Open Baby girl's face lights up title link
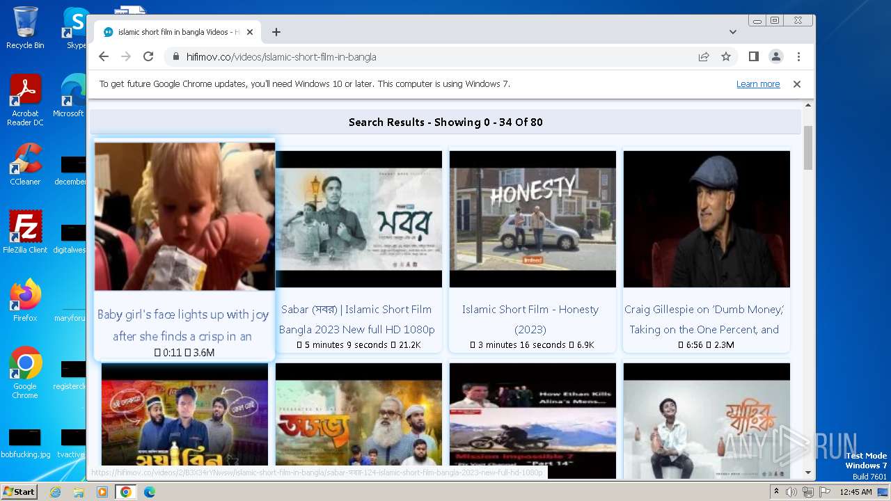Screen dimensions: 891x501 click(182, 325)
